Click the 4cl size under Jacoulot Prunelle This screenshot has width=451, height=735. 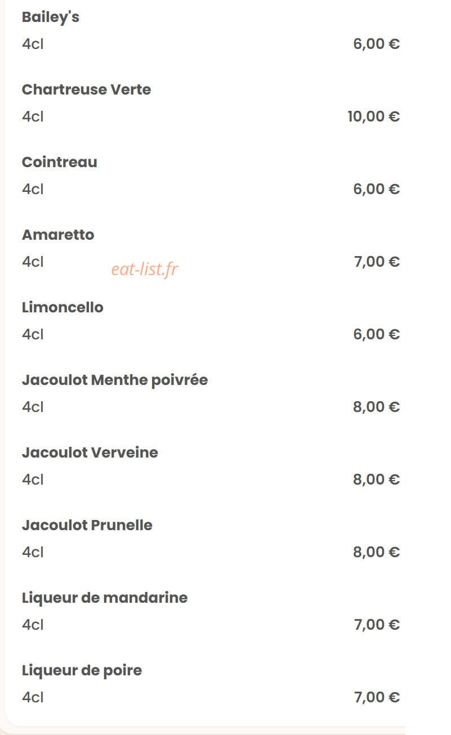33,552
